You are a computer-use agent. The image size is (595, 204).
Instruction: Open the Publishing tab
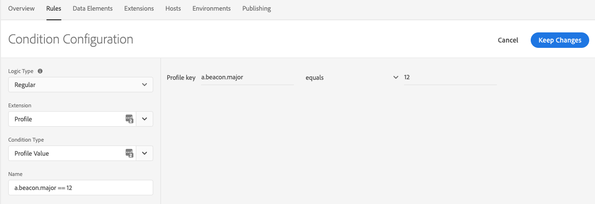tap(257, 9)
